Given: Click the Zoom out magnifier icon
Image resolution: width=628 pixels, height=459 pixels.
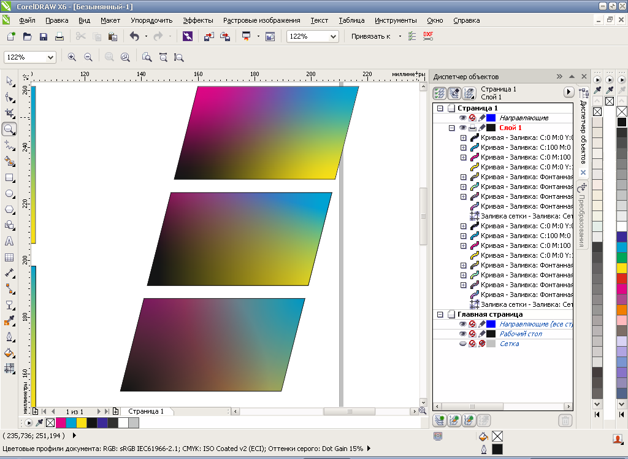Looking at the screenshot, I should (88, 57).
